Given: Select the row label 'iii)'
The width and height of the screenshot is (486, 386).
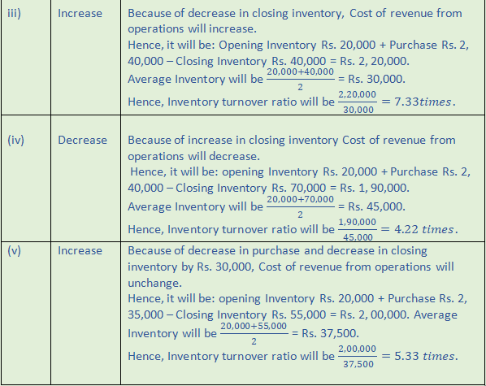Looking at the screenshot, I should [15, 13].
